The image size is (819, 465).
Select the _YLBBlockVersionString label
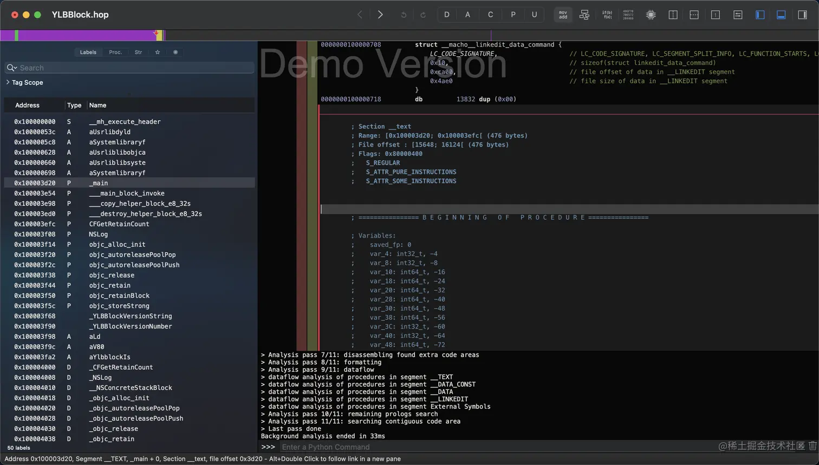pyautogui.click(x=129, y=316)
